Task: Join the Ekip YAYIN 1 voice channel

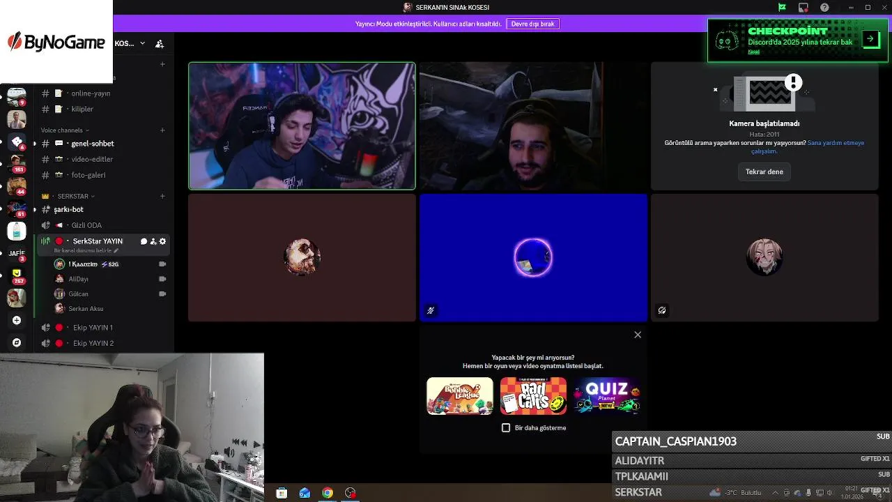Action: point(104,328)
